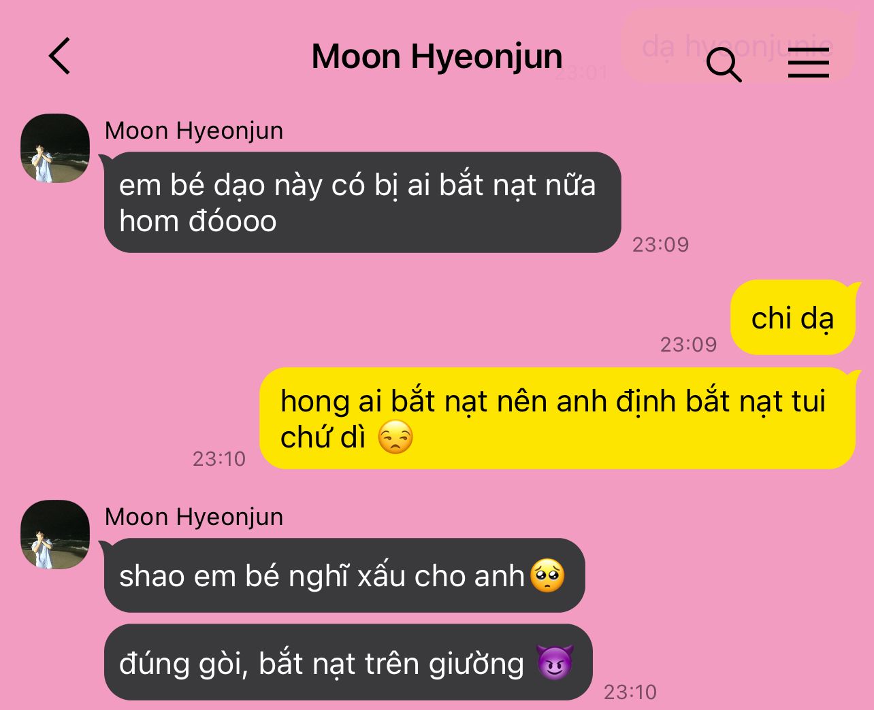874x710 pixels.
Task: Select the 'em bé dạo này' message bubble
Action: 362,203
